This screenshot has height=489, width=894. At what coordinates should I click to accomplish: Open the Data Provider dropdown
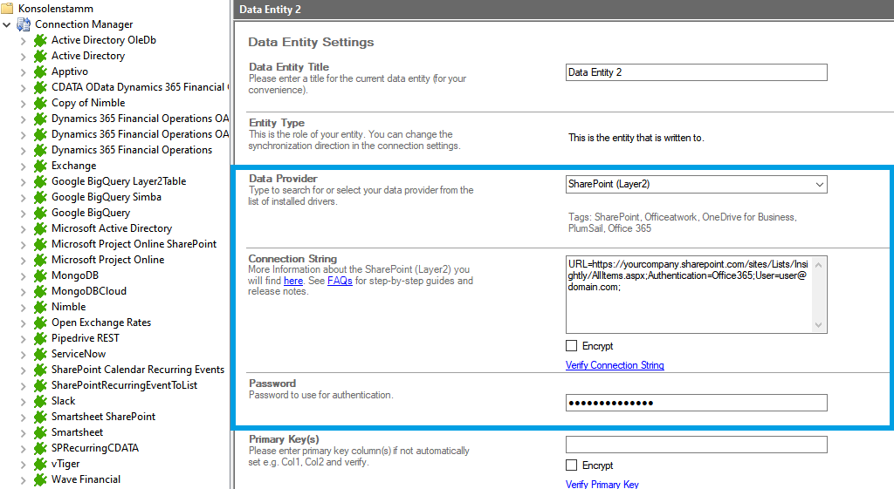click(818, 185)
